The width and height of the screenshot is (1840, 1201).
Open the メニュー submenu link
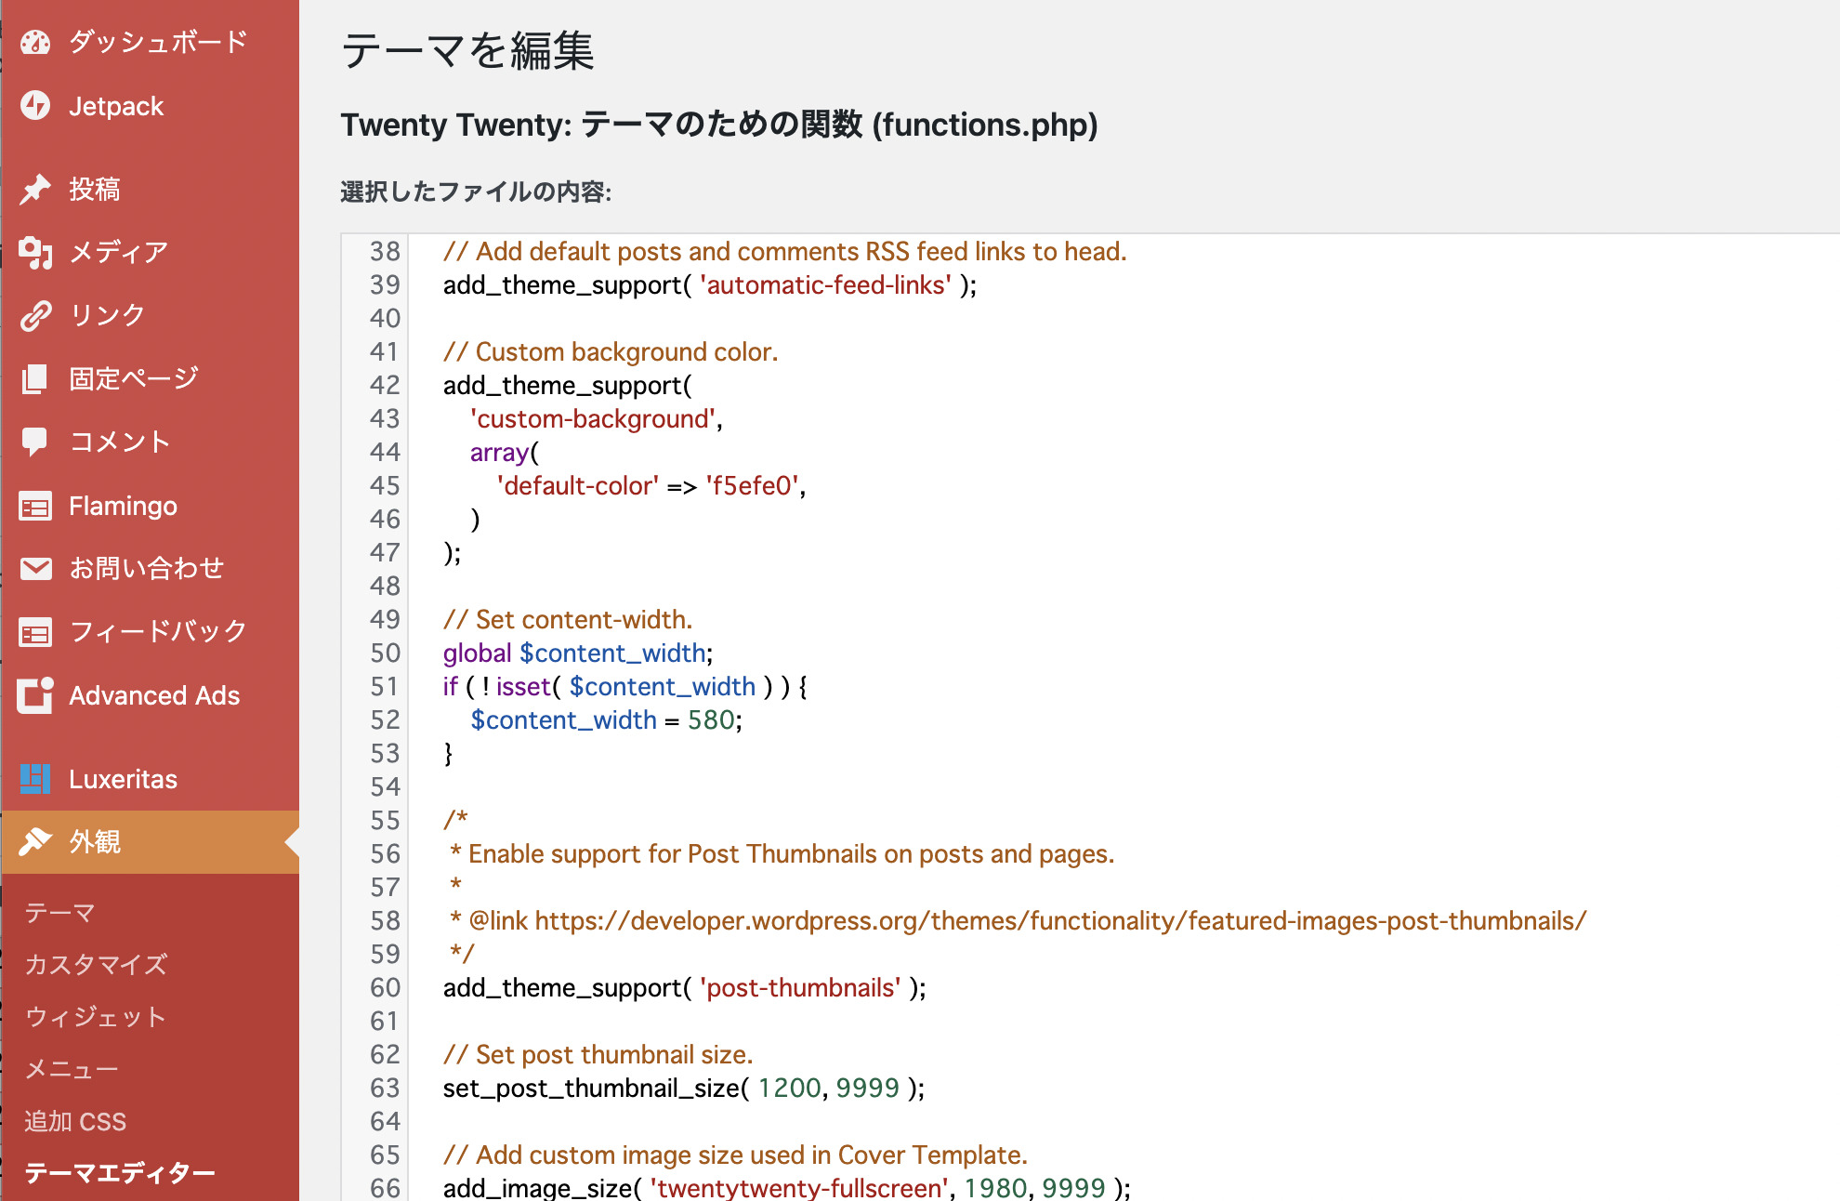point(72,1069)
